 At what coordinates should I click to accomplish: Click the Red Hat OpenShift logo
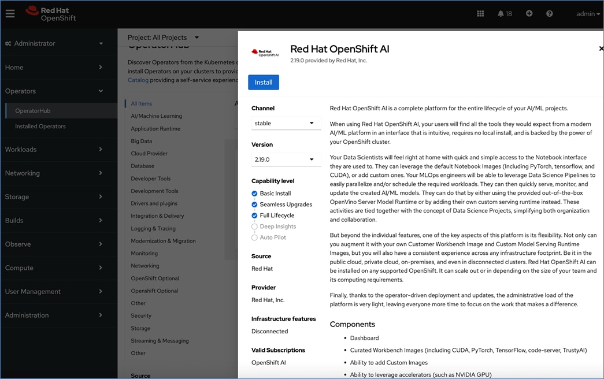pos(50,14)
